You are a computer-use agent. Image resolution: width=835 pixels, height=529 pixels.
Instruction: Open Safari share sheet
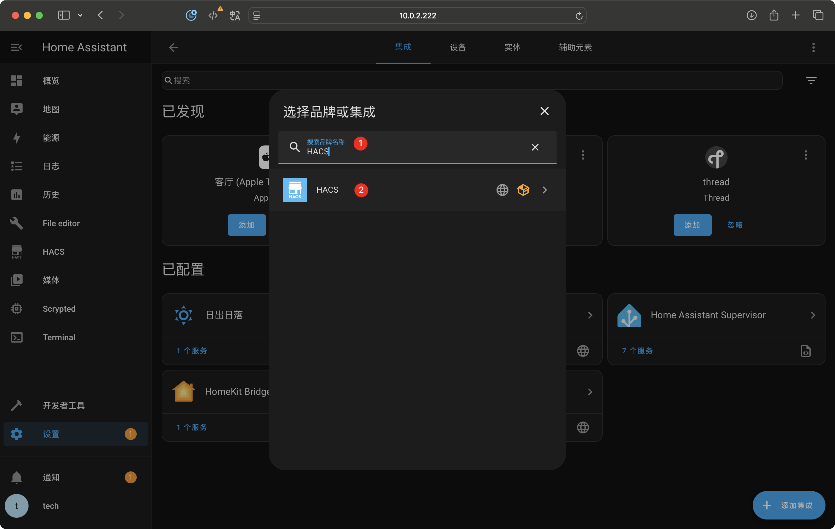click(773, 15)
